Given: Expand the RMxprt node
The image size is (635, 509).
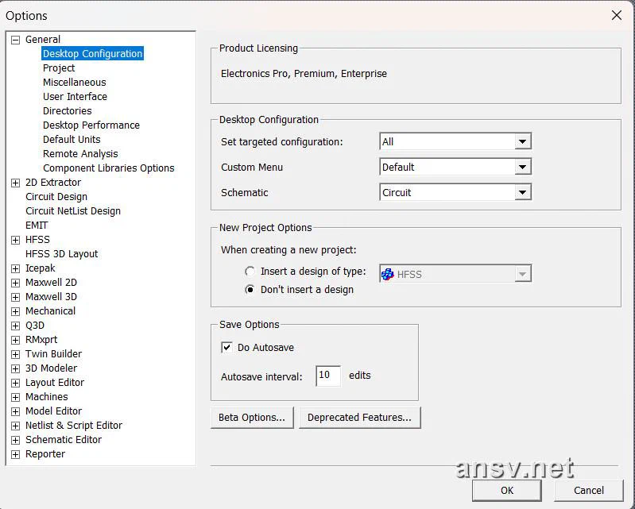Looking at the screenshot, I should click(x=15, y=340).
